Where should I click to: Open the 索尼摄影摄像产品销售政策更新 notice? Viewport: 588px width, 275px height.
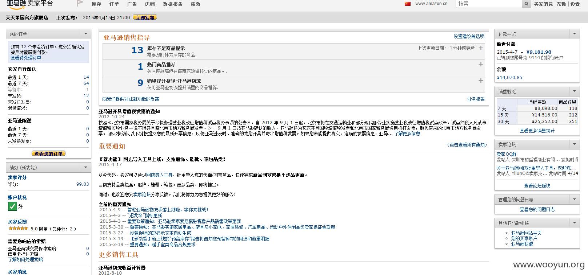[184, 221]
